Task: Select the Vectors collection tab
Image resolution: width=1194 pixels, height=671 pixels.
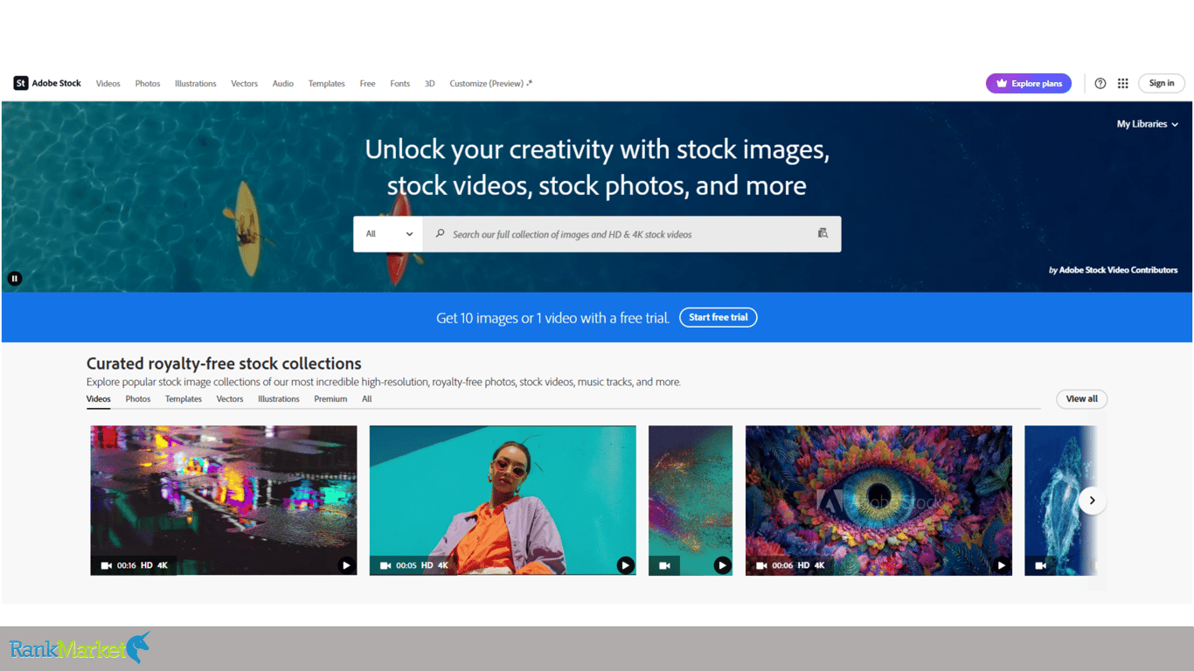Action: click(x=230, y=399)
